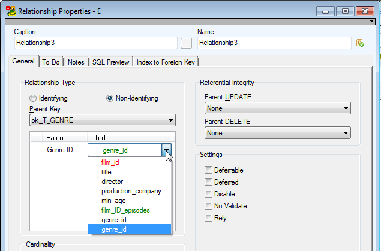Click the Caption text field
381x251 pixels.
95,43
